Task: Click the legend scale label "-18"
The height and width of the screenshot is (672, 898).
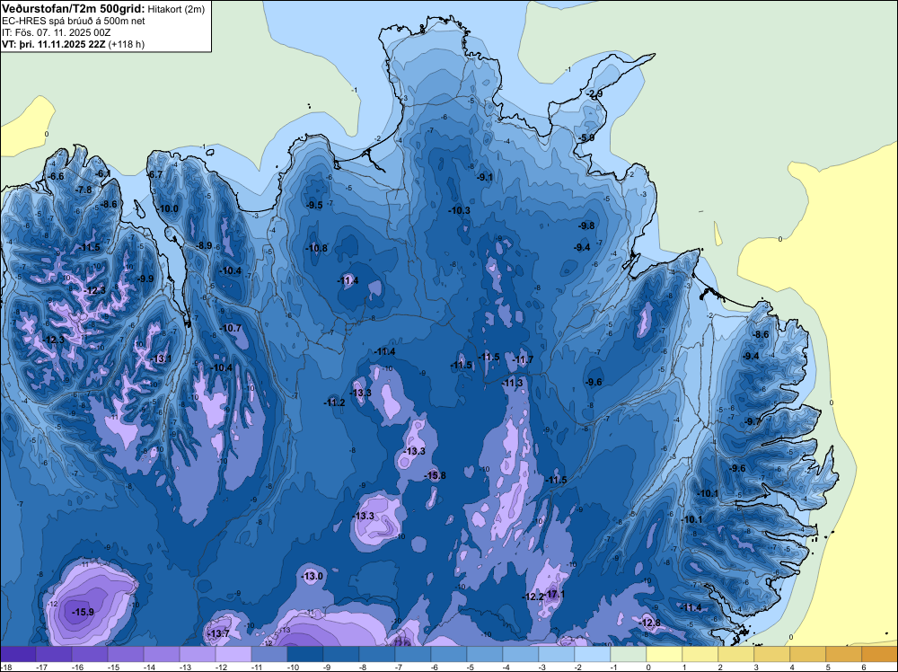Action: 5,667
